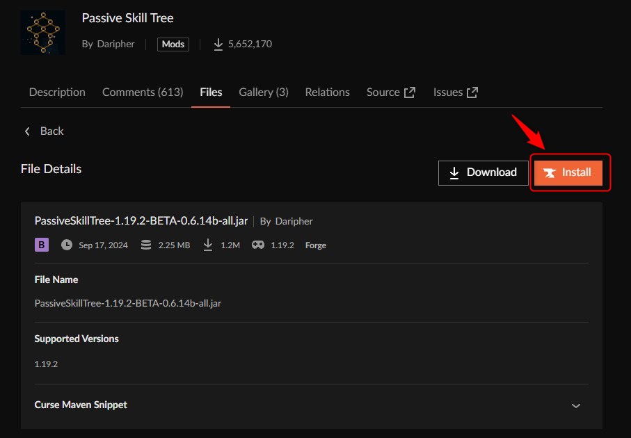Click the left chevron before Back
631x438 pixels.
(27, 131)
